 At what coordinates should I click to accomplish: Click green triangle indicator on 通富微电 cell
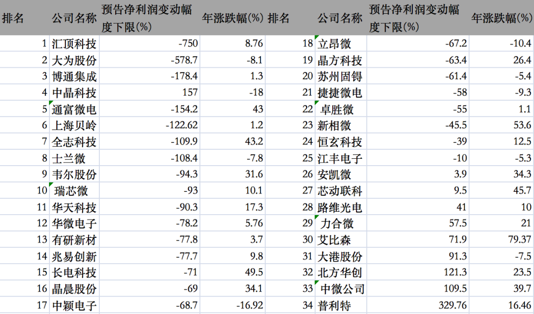tap(51, 103)
